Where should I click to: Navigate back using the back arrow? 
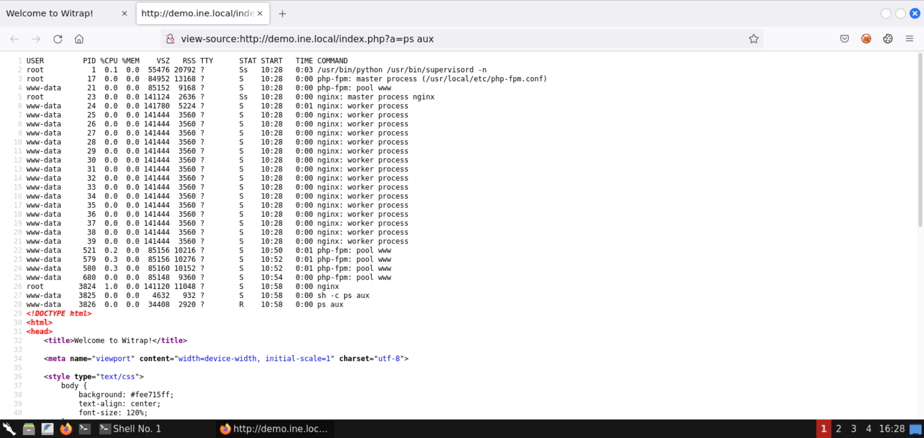coord(14,39)
